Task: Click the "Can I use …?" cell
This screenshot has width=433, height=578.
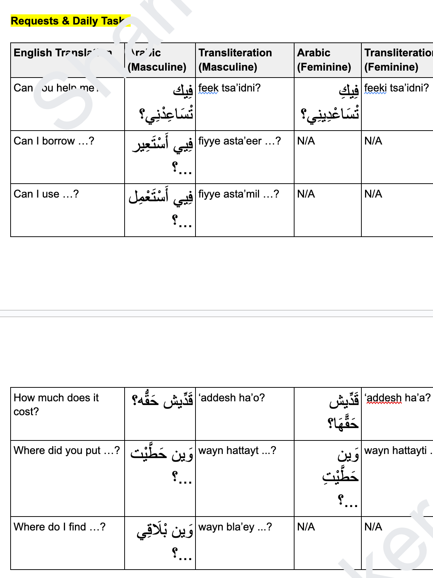Action: coord(46,194)
